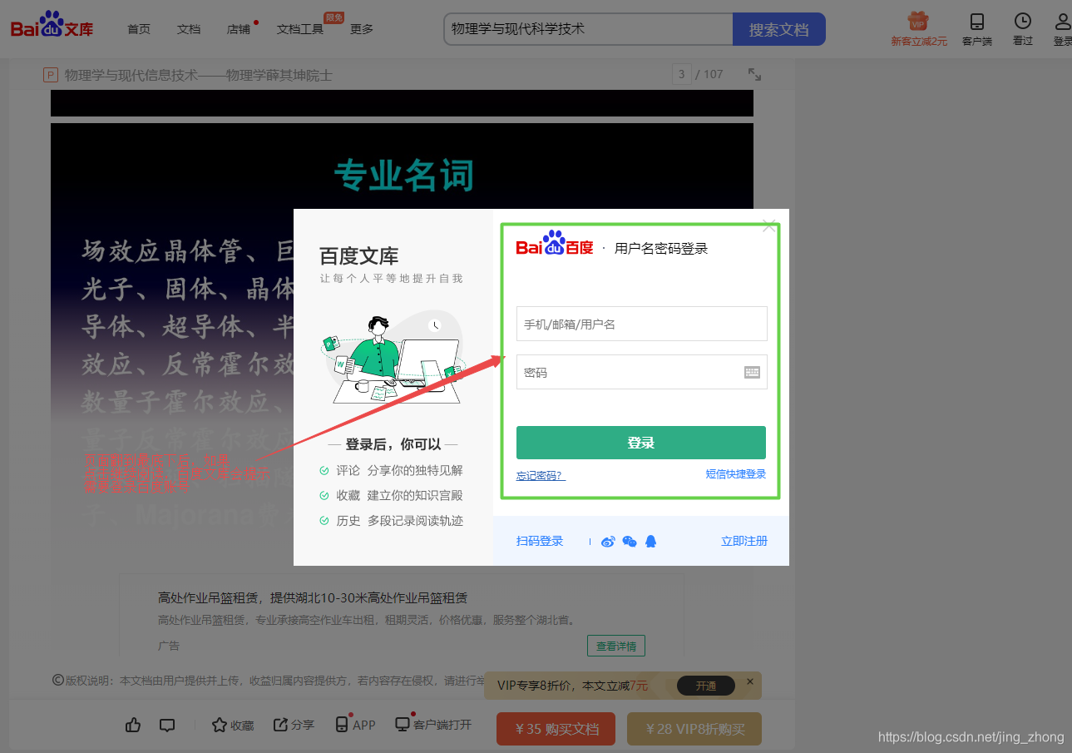
Task: Dismiss the VIP discount banner with the X
Action: (749, 681)
